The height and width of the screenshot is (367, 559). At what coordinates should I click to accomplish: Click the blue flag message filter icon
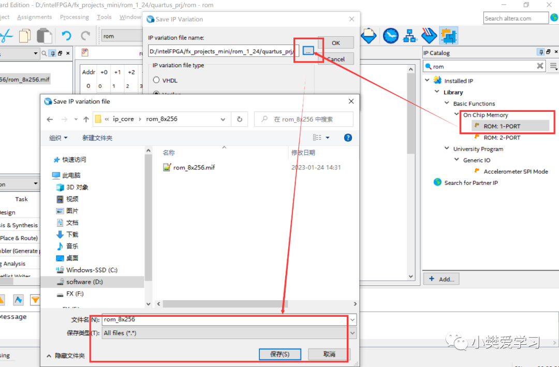[19, 300]
